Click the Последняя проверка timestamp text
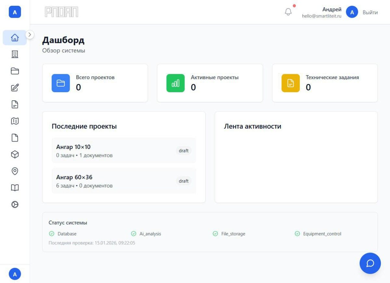The height and width of the screenshot is (283, 390). click(x=92, y=243)
